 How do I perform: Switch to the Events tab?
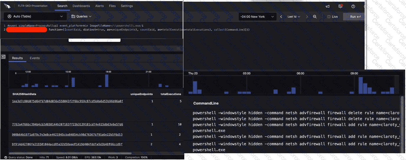click(34, 58)
